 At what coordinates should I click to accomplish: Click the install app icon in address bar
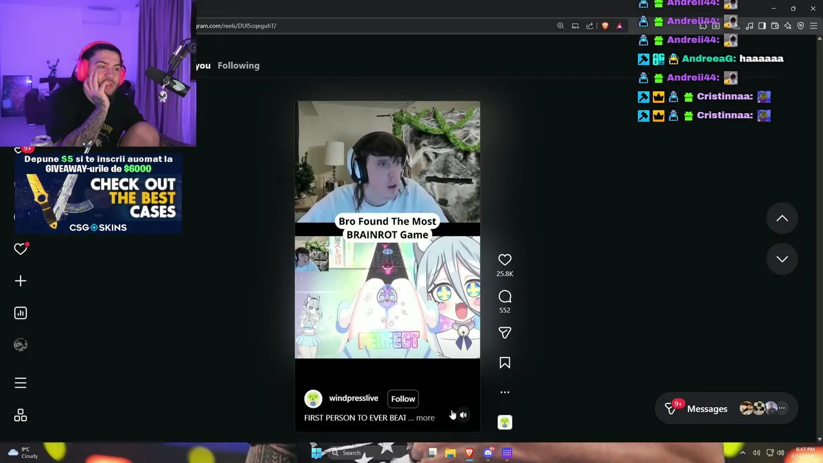click(575, 26)
